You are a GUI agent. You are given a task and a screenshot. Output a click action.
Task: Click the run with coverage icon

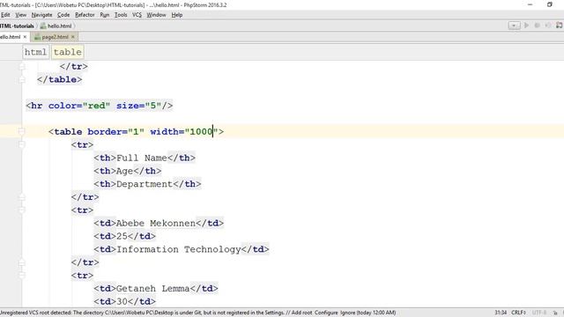(548, 26)
